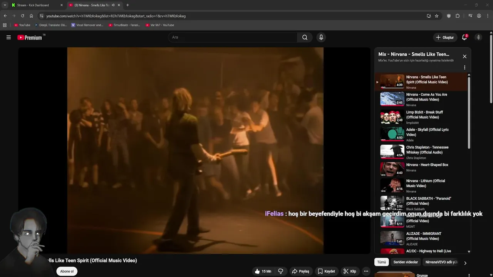The image size is (493, 277).
Task: Open Vocal Remover bookmark
Action: pos(87,25)
